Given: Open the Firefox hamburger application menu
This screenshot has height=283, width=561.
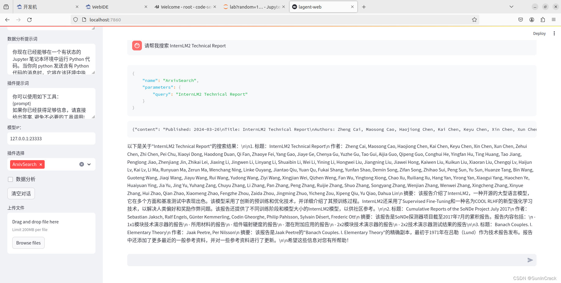Looking at the screenshot, I should (554, 20).
